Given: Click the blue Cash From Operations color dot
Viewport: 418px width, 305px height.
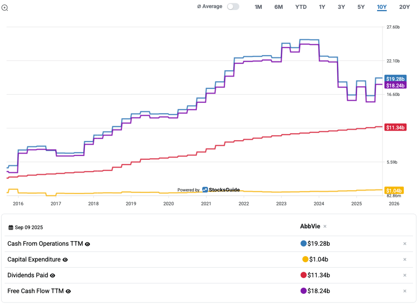Looking at the screenshot, I should pyautogui.click(x=303, y=244).
